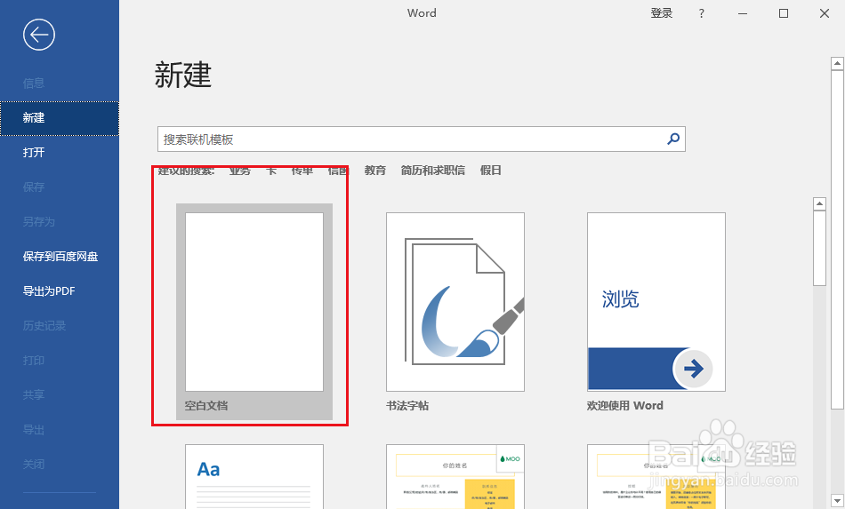
Task: Select the middle MOO resume template
Action: tap(455, 477)
